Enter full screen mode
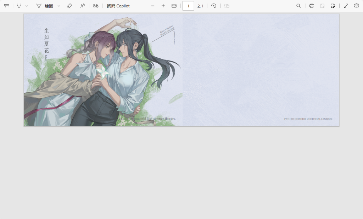Screen dimensions: 363x219 [346, 6]
